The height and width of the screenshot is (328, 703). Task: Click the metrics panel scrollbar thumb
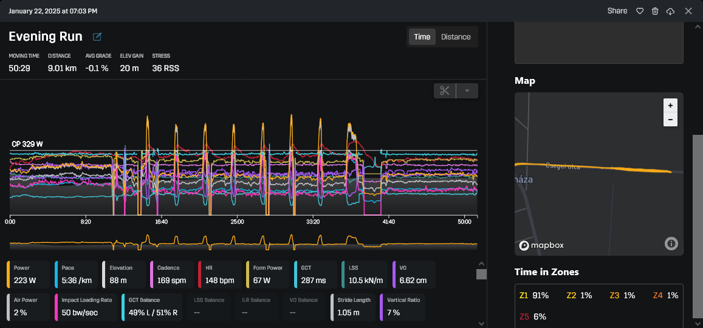[x=481, y=274]
